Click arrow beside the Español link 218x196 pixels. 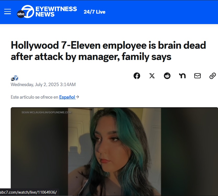(78, 97)
